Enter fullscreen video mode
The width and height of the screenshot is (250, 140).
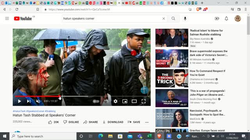pos(143,101)
